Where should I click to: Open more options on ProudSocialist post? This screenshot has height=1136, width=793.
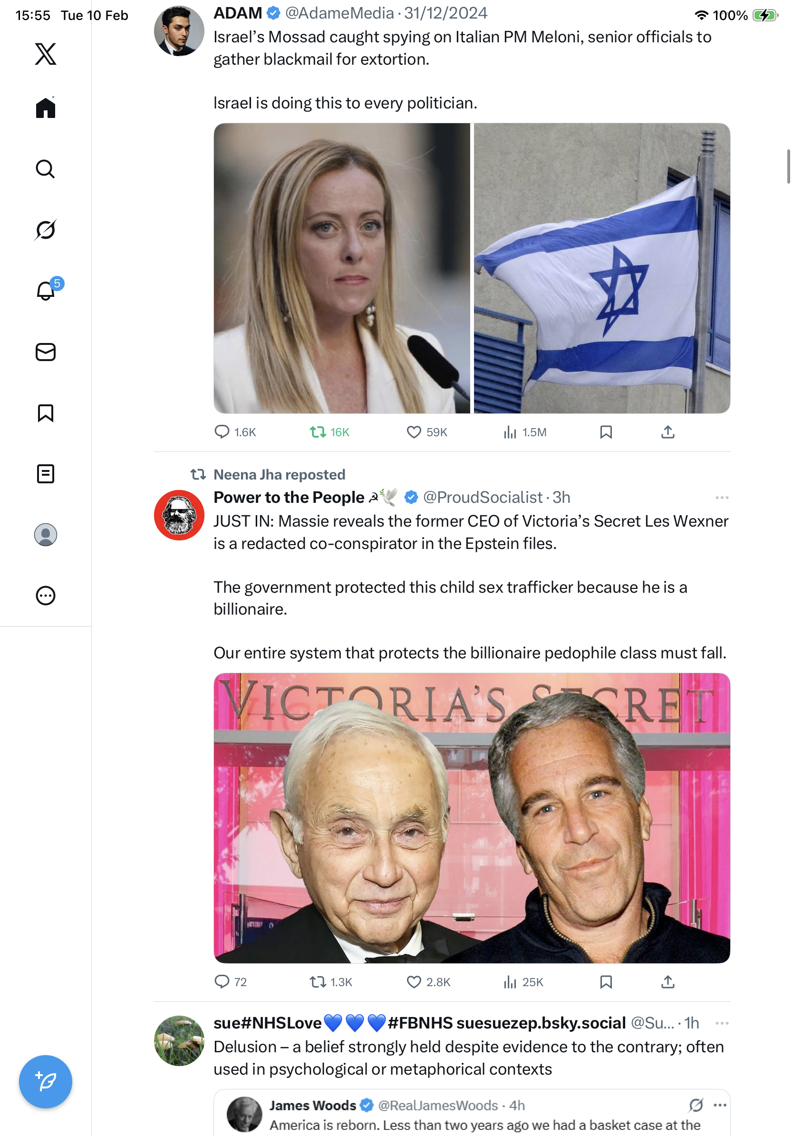coord(721,497)
